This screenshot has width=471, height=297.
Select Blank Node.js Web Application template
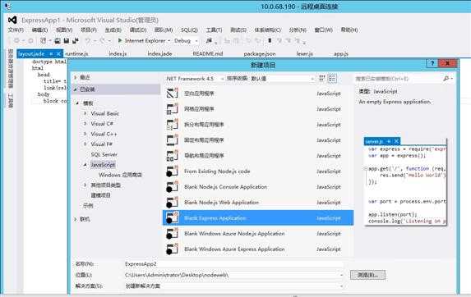click(x=258, y=203)
